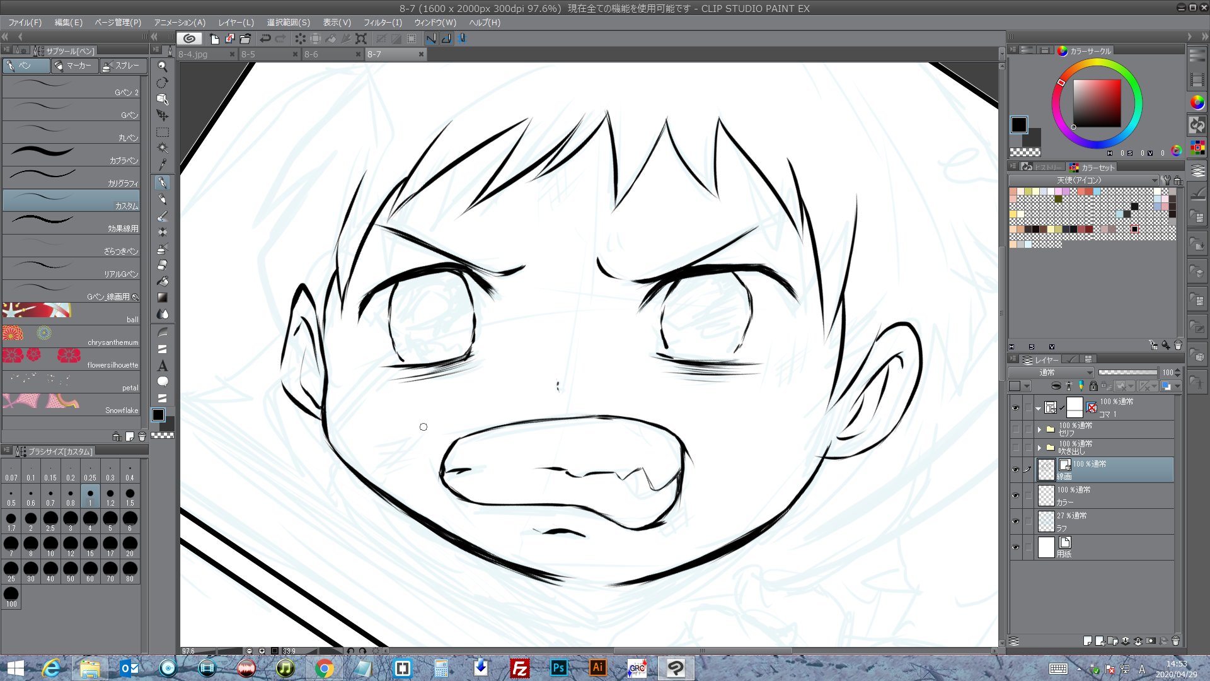Select the magnifier zoom tool
This screenshot has width=1210, height=681.
tap(163, 66)
